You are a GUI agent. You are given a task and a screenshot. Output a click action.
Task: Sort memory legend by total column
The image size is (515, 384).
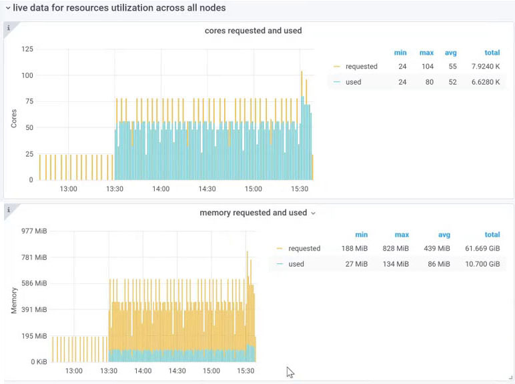[x=492, y=235]
